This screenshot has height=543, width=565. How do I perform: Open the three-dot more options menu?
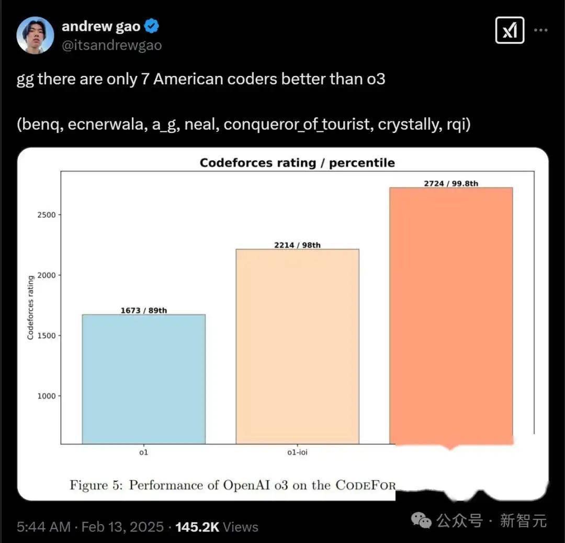541,30
